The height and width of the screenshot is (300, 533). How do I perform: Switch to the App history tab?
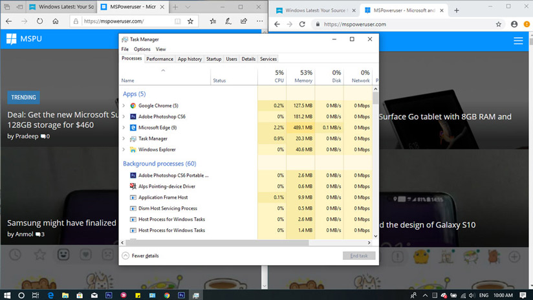(x=190, y=59)
